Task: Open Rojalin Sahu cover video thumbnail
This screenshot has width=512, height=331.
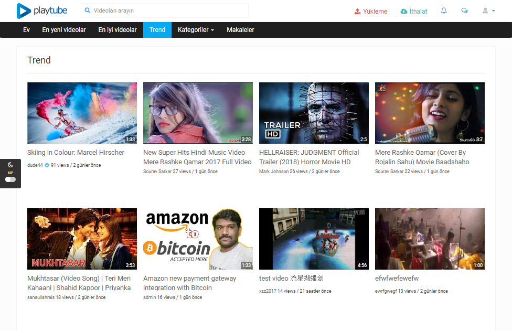Action: click(430, 113)
